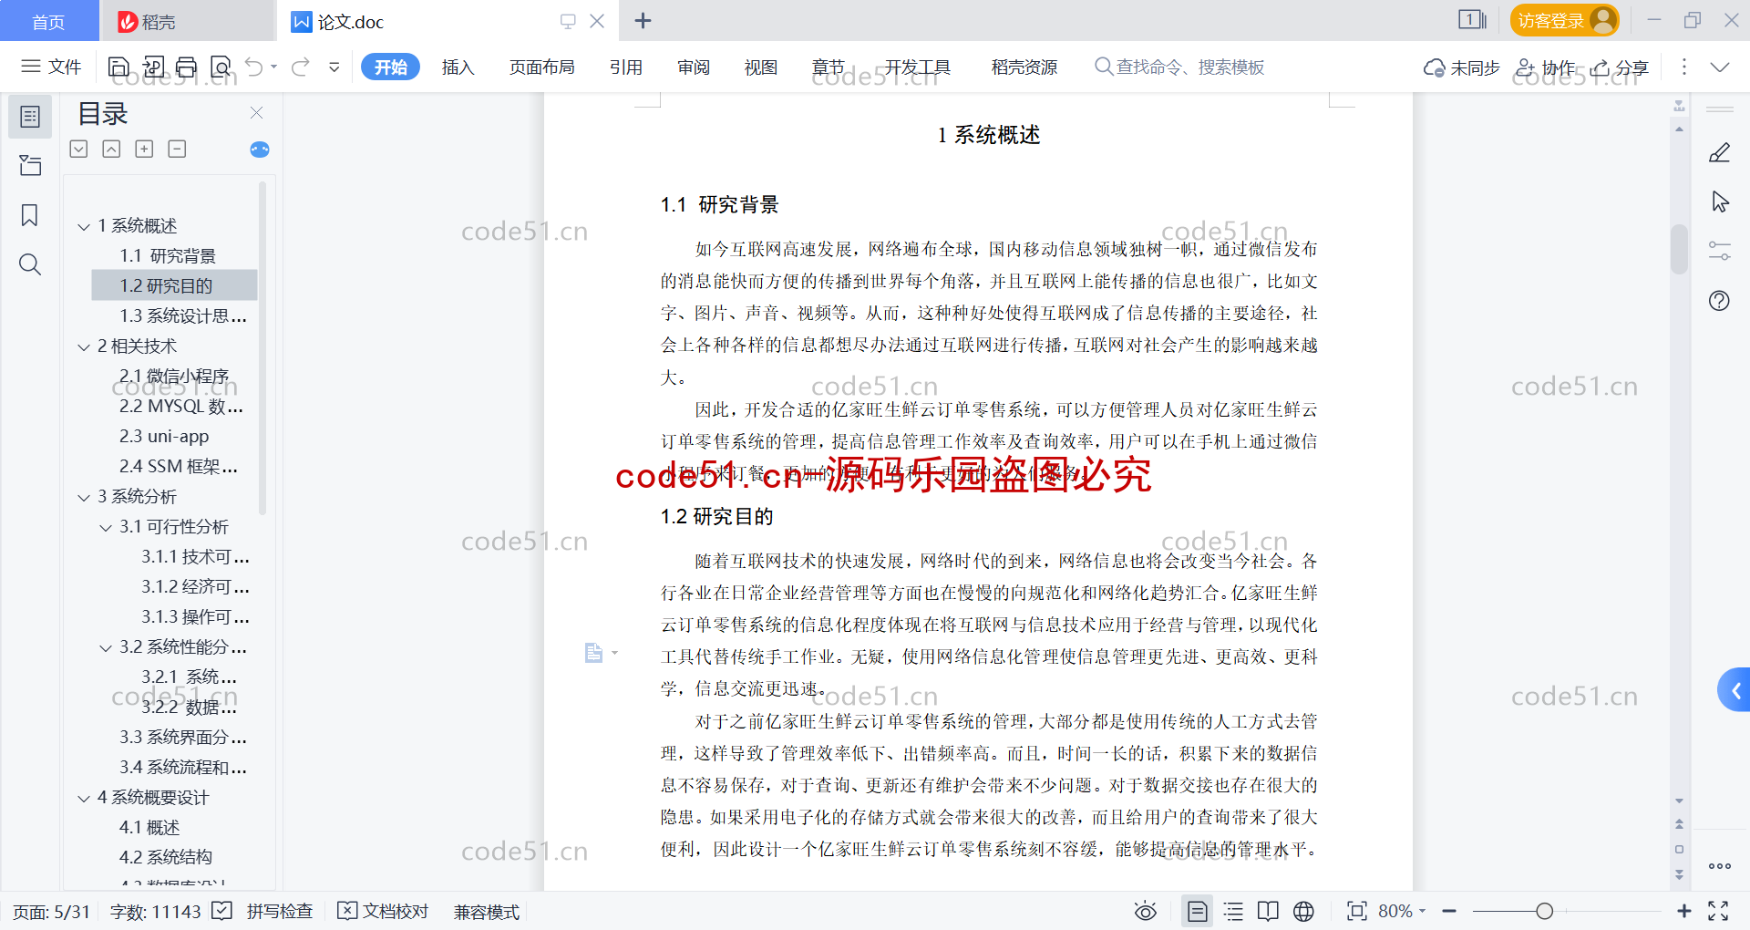Switch to web layout icon
1750x930 pixels.
point(1303,911)
